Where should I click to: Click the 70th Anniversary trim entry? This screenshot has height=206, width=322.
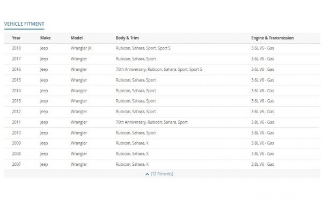131,122
